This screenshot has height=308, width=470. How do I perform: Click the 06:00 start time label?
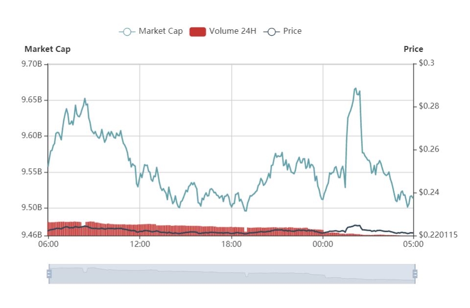48,244
